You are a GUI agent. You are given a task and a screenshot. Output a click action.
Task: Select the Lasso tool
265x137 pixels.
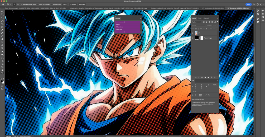point(2,17)
